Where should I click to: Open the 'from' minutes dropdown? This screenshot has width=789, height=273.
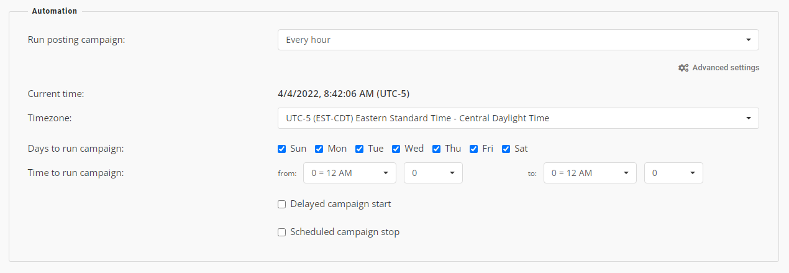[432, 173]
